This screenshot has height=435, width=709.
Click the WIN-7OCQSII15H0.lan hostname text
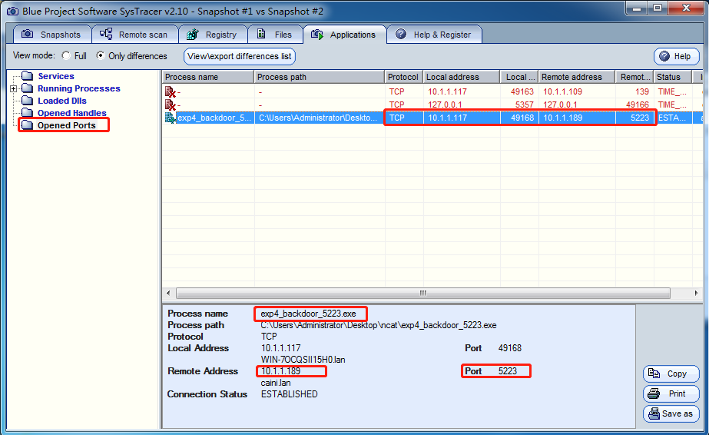click(303, 360)
